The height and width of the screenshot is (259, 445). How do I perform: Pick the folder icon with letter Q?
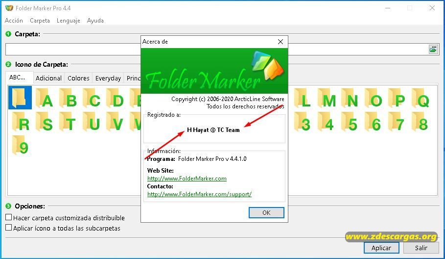coord(421,98)
